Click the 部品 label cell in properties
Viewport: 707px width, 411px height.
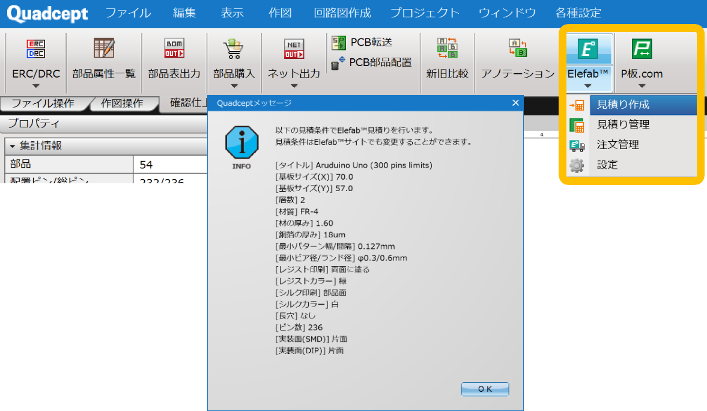69,165
